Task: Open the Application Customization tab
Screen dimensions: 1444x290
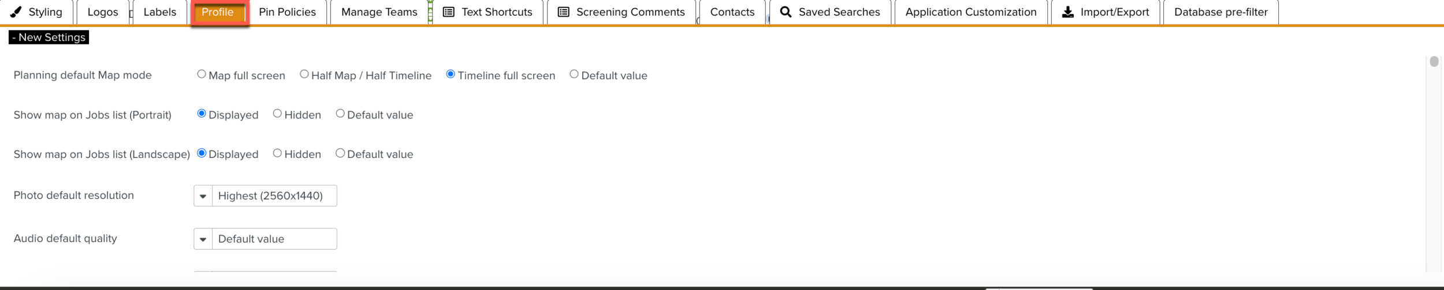Action: tap(970, 12)
